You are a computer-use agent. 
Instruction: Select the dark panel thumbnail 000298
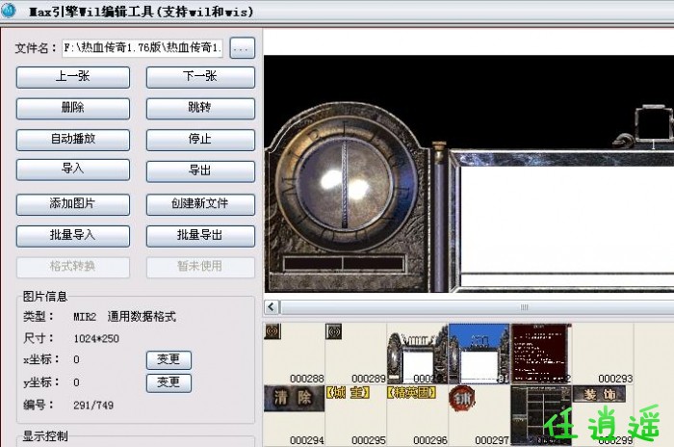point(541,415)
